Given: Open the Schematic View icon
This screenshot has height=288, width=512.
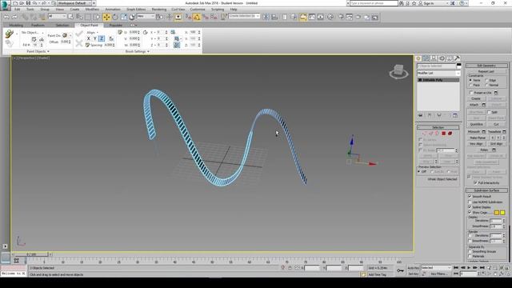Looking at the screenshot, I should 320,17.
